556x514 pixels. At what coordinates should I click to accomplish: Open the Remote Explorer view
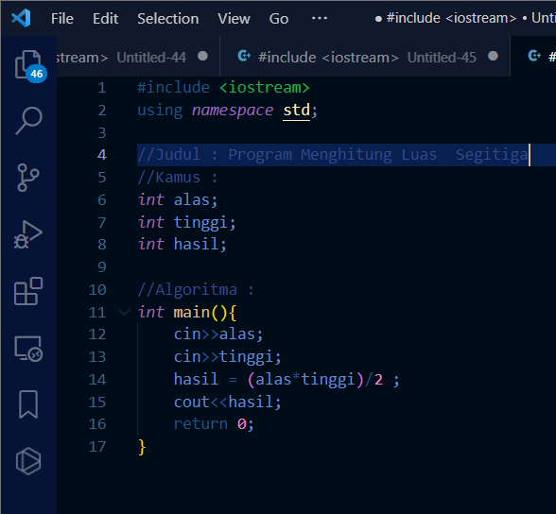coord(28,349)
